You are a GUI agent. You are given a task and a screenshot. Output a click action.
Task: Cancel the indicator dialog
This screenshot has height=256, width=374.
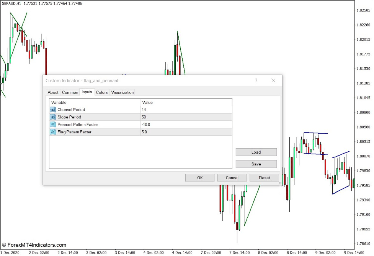click(x=232, y=177)
